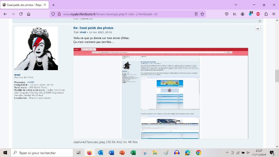Open the Firefox application menu

click(x=273, y=14)
